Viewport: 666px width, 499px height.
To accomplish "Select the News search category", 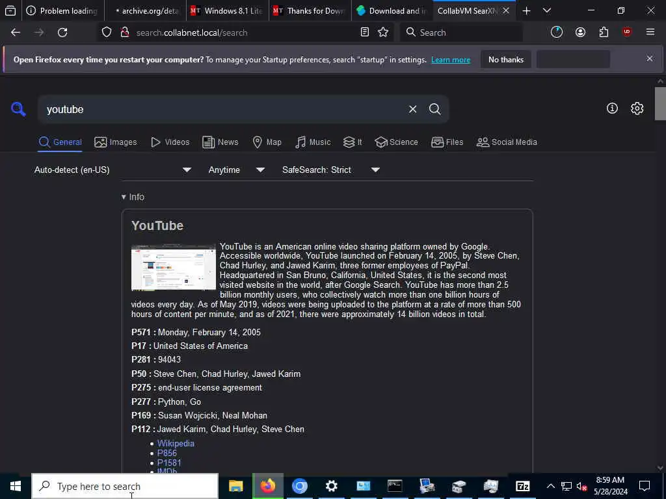I will point(220,142).
